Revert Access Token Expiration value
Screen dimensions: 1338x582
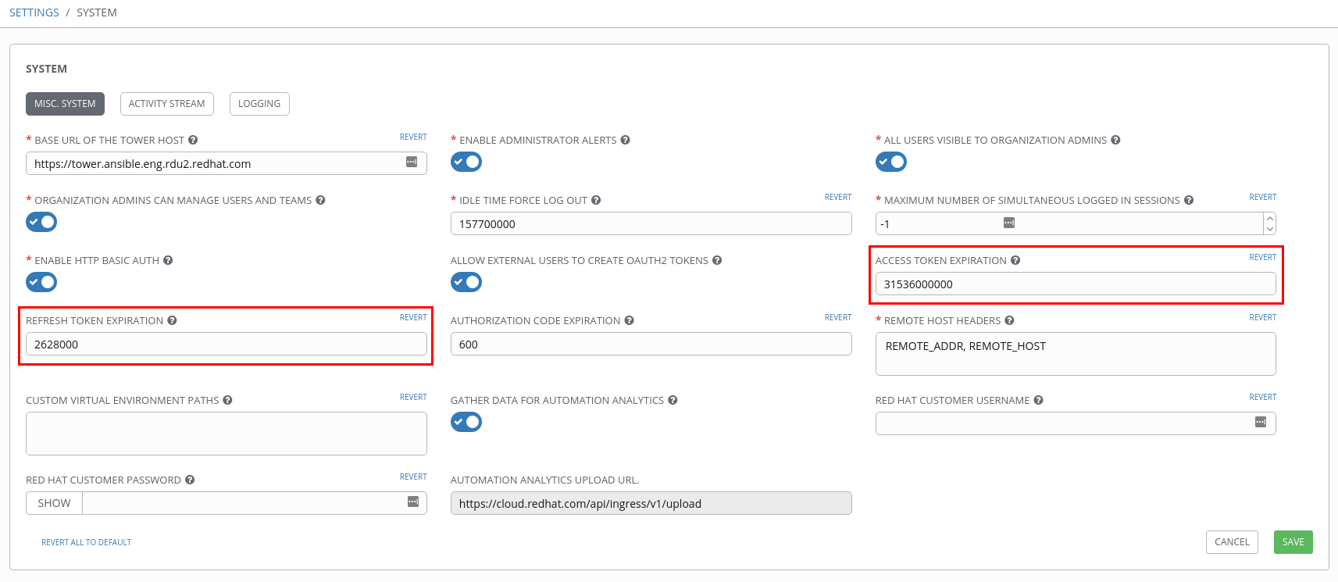tap(1262, 258)
